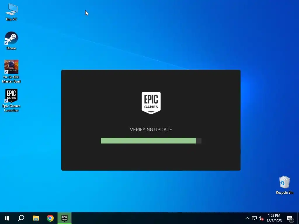Open taskbar Search
299x224 pixels.
point(21,218)
